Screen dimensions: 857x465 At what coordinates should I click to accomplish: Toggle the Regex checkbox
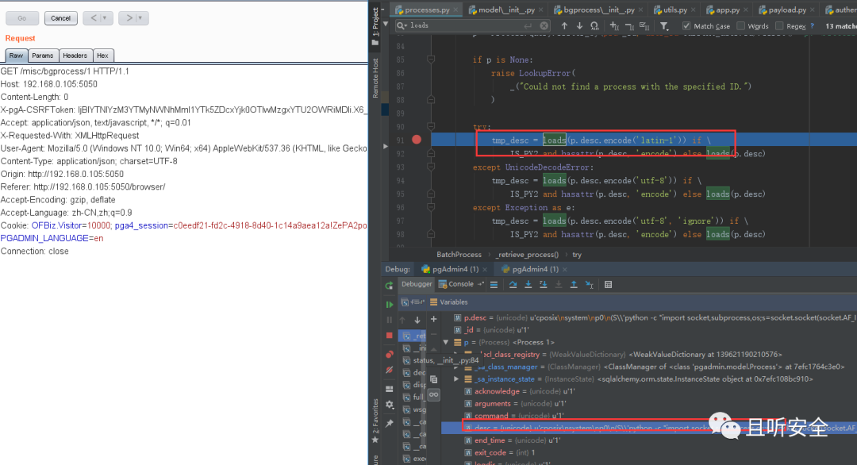point(779,25)
